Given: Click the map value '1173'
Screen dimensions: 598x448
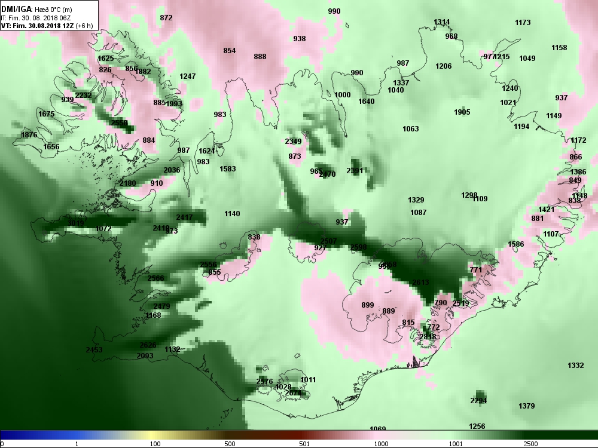Looking at the screenshot, I should click(523, 23).
